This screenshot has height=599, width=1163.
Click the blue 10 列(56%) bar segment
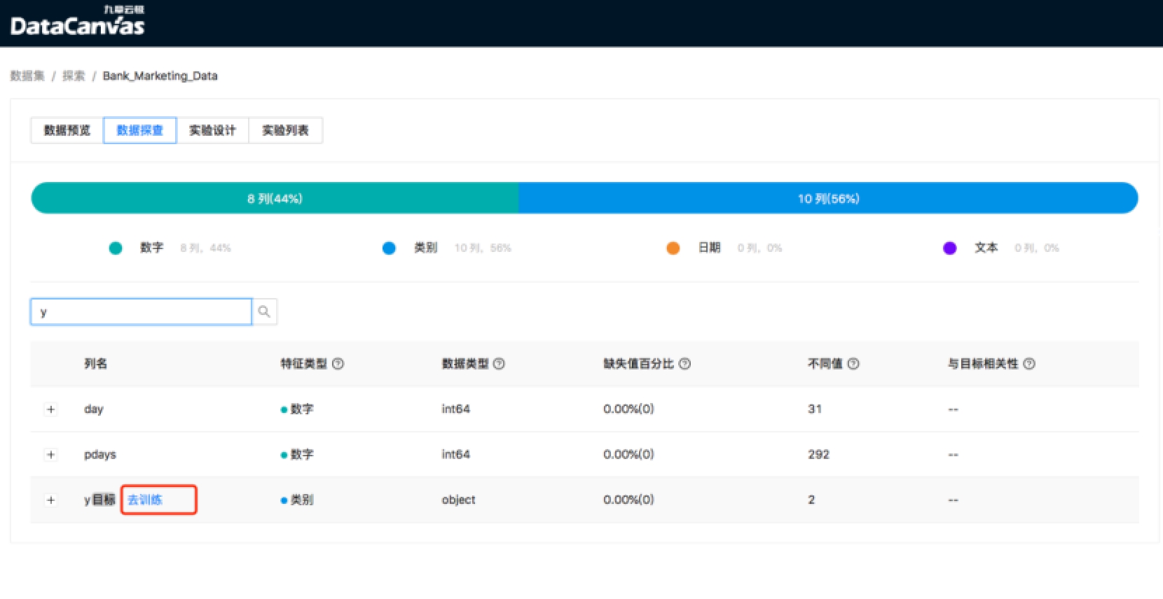[x=828, y=199]
